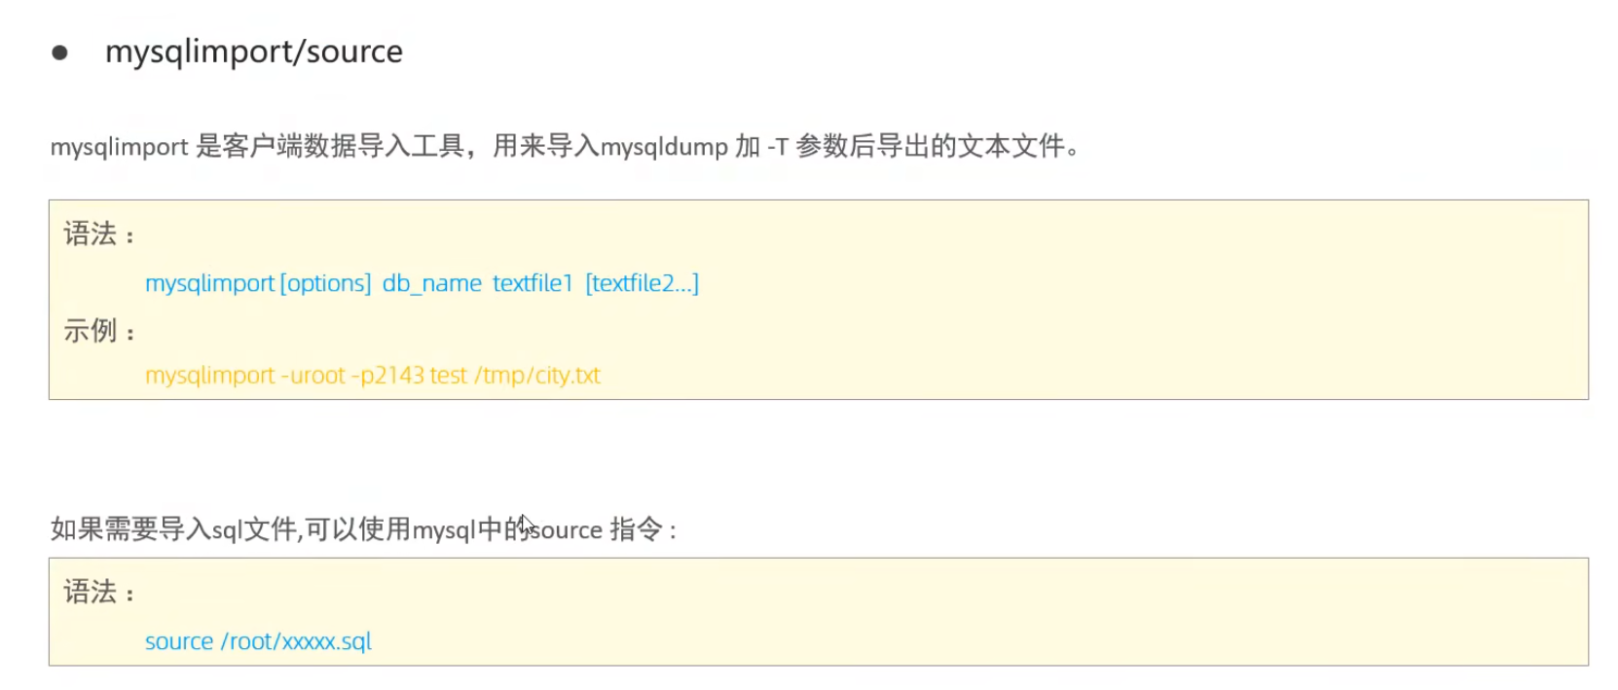
Task: Click the /root/xxxxx.sql path
Action: 296,642
